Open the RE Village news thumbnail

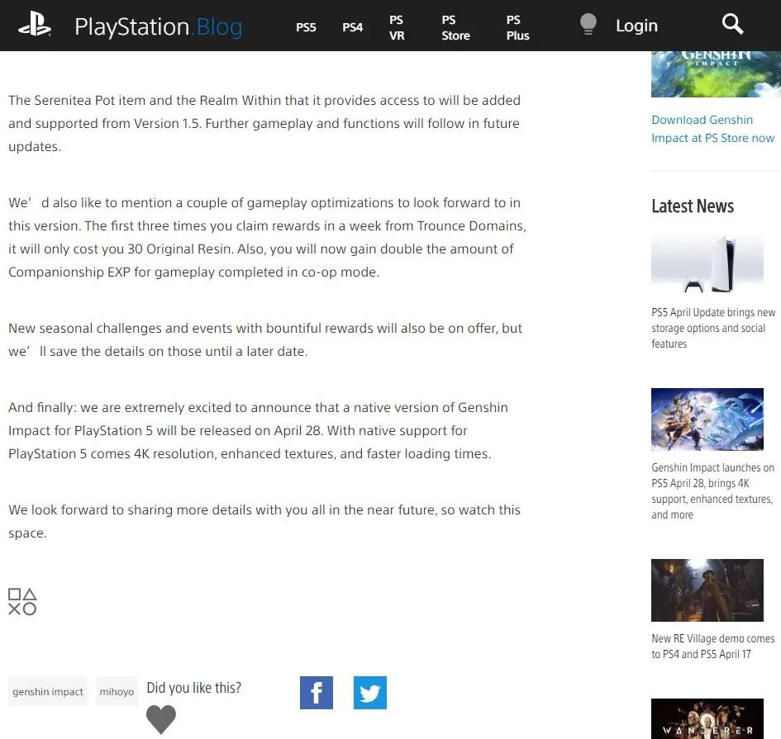(x=707, y=590)
